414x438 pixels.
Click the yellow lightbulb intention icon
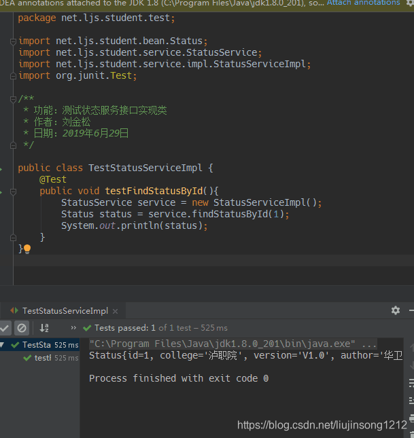27,249
